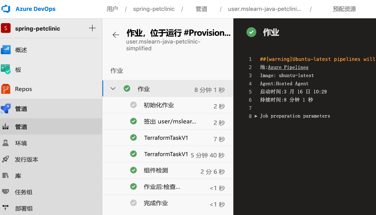
Task: Click green status icon of 签出 step
Action: pyautogui.click(x=133, y=121)
